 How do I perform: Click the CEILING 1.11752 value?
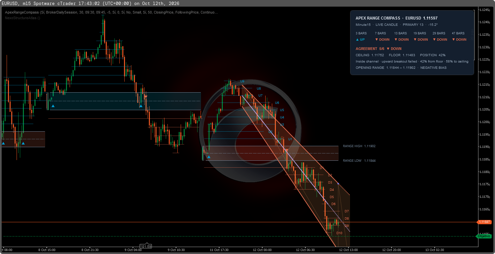click(370, 55)
